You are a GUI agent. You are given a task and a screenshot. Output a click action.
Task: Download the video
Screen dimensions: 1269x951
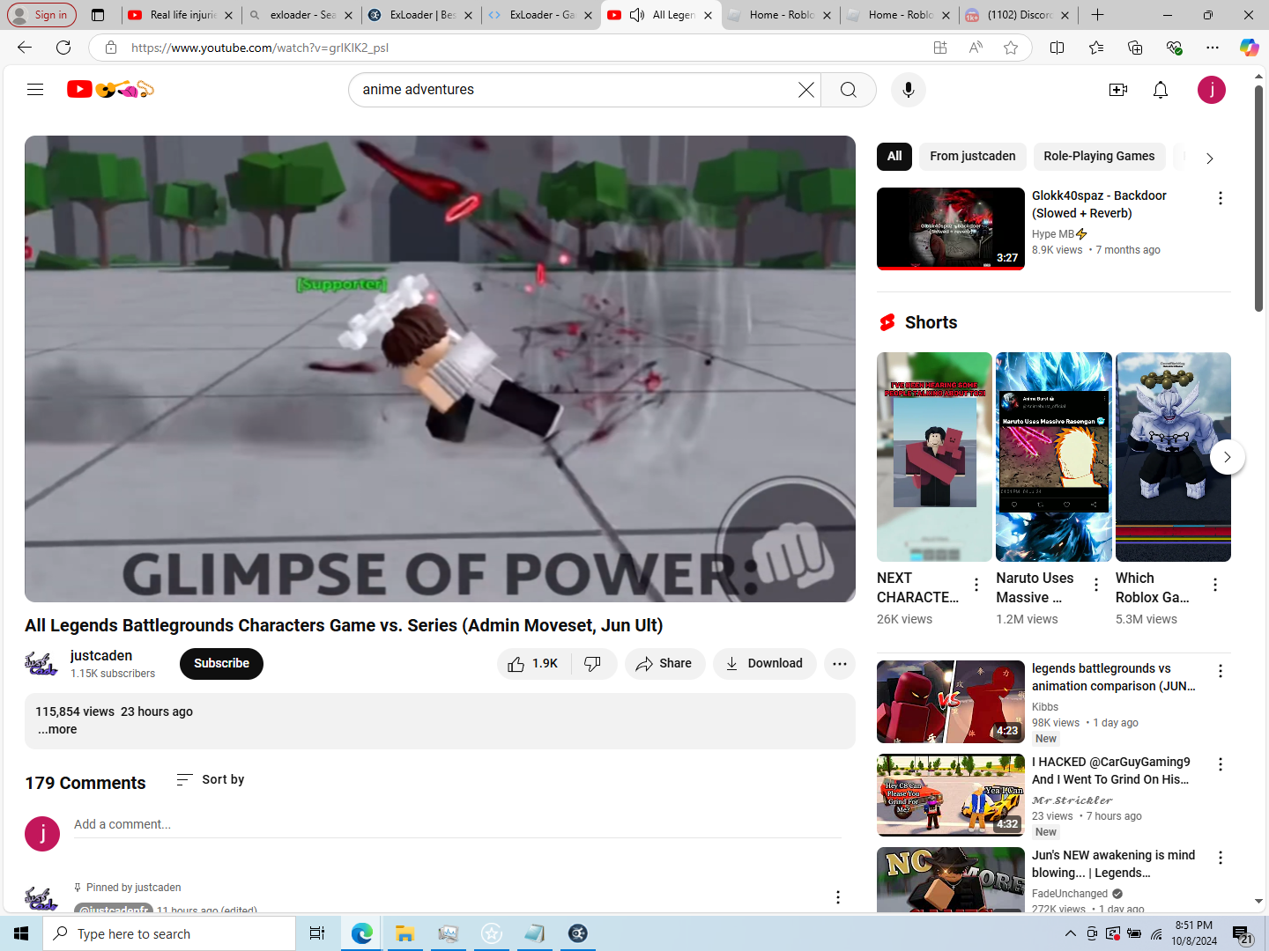[x=764, y=664]
